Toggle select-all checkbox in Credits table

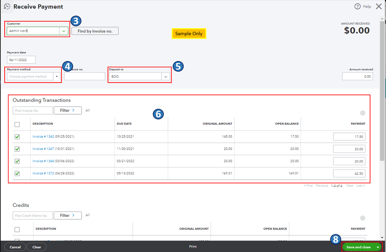coord(17,229)
